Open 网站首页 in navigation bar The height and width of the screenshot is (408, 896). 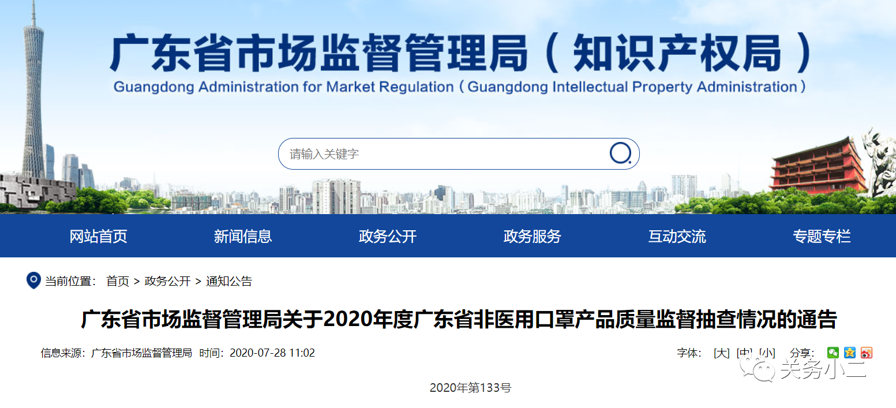[98, 236]
